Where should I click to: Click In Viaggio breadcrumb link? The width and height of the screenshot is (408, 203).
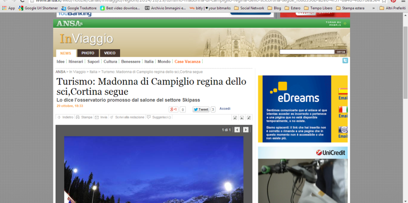pyautogui.click(x=77, y=72)
